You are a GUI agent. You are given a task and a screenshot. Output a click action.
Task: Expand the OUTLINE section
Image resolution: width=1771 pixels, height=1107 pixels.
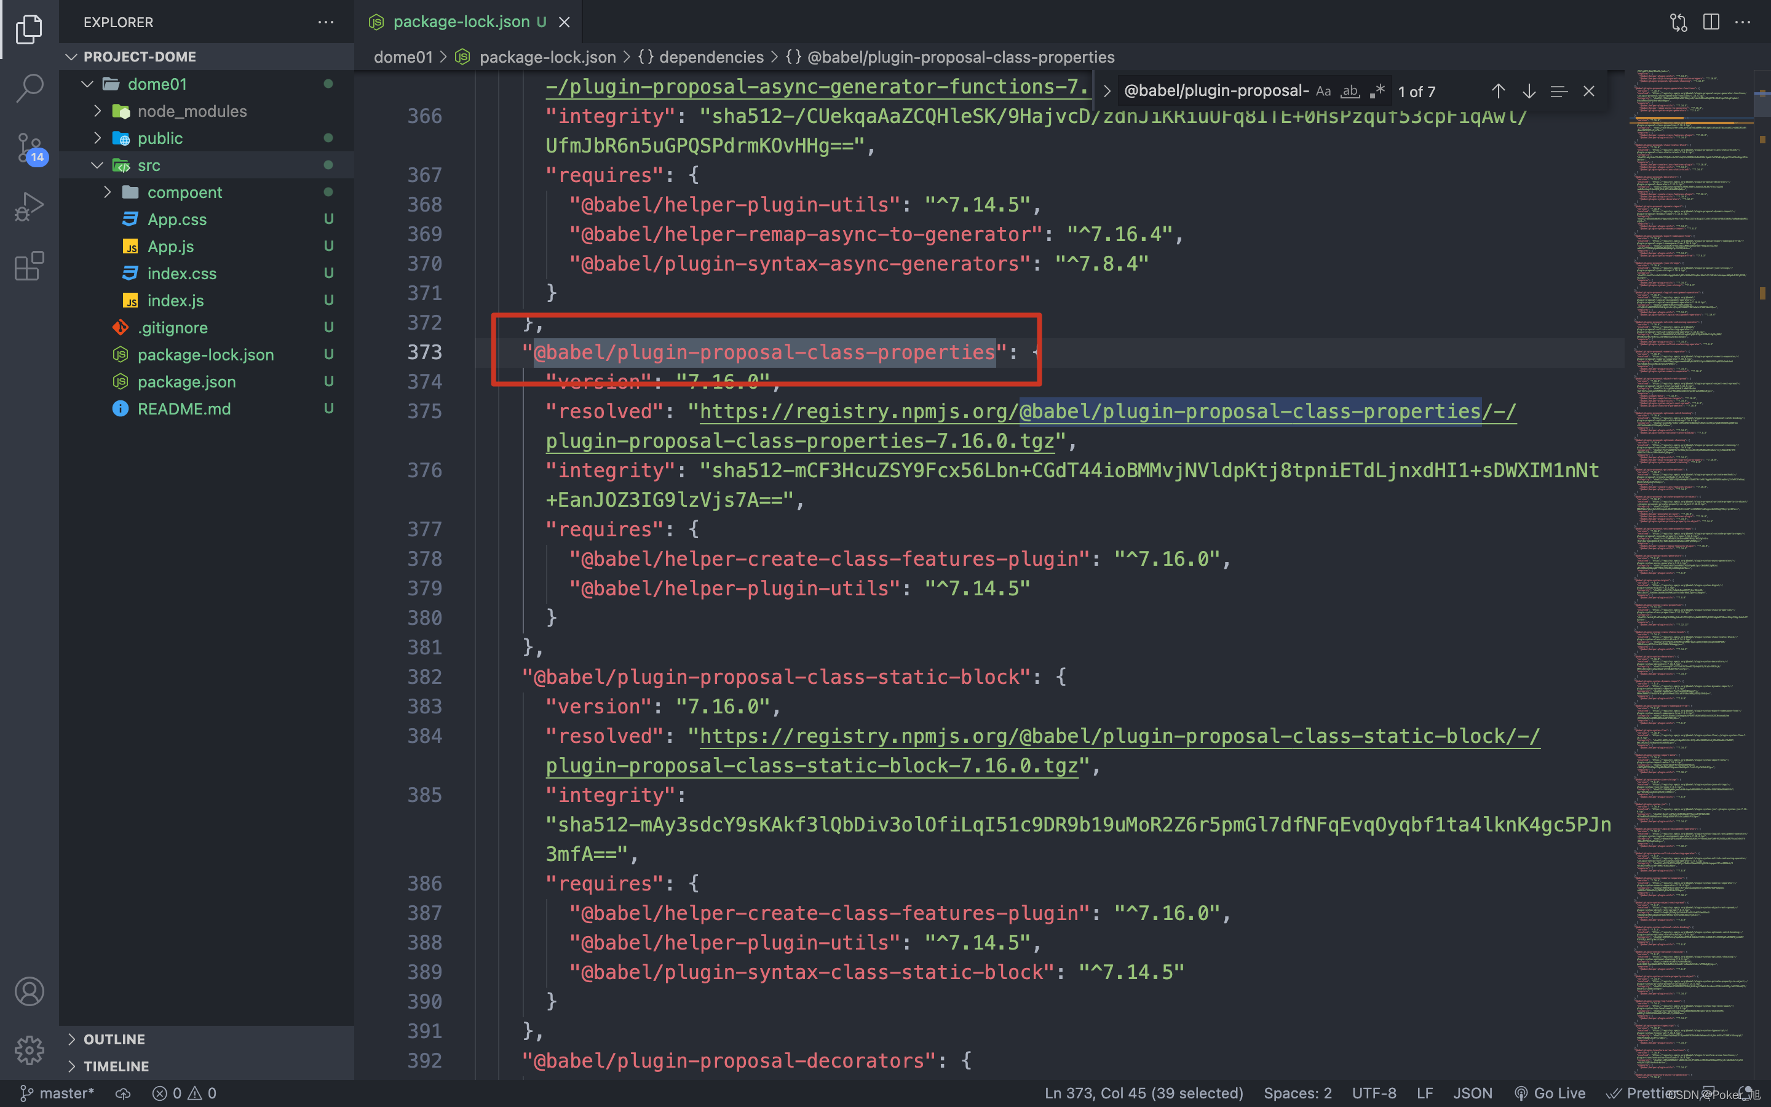point(114,1039)
